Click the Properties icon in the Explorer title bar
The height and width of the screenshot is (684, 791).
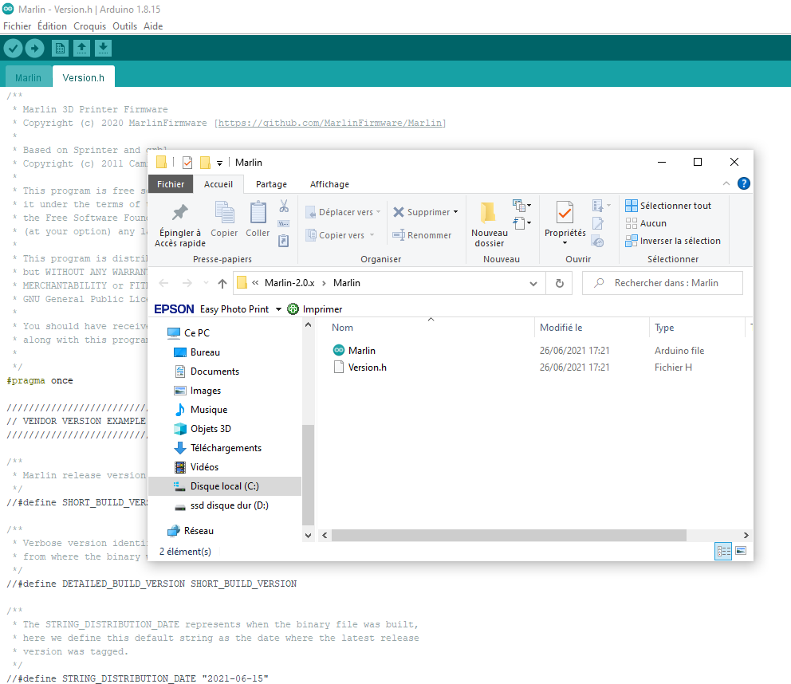(x=187, y=163)
